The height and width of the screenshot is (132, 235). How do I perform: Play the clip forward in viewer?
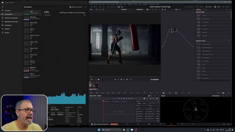click(x=124, y=80)
